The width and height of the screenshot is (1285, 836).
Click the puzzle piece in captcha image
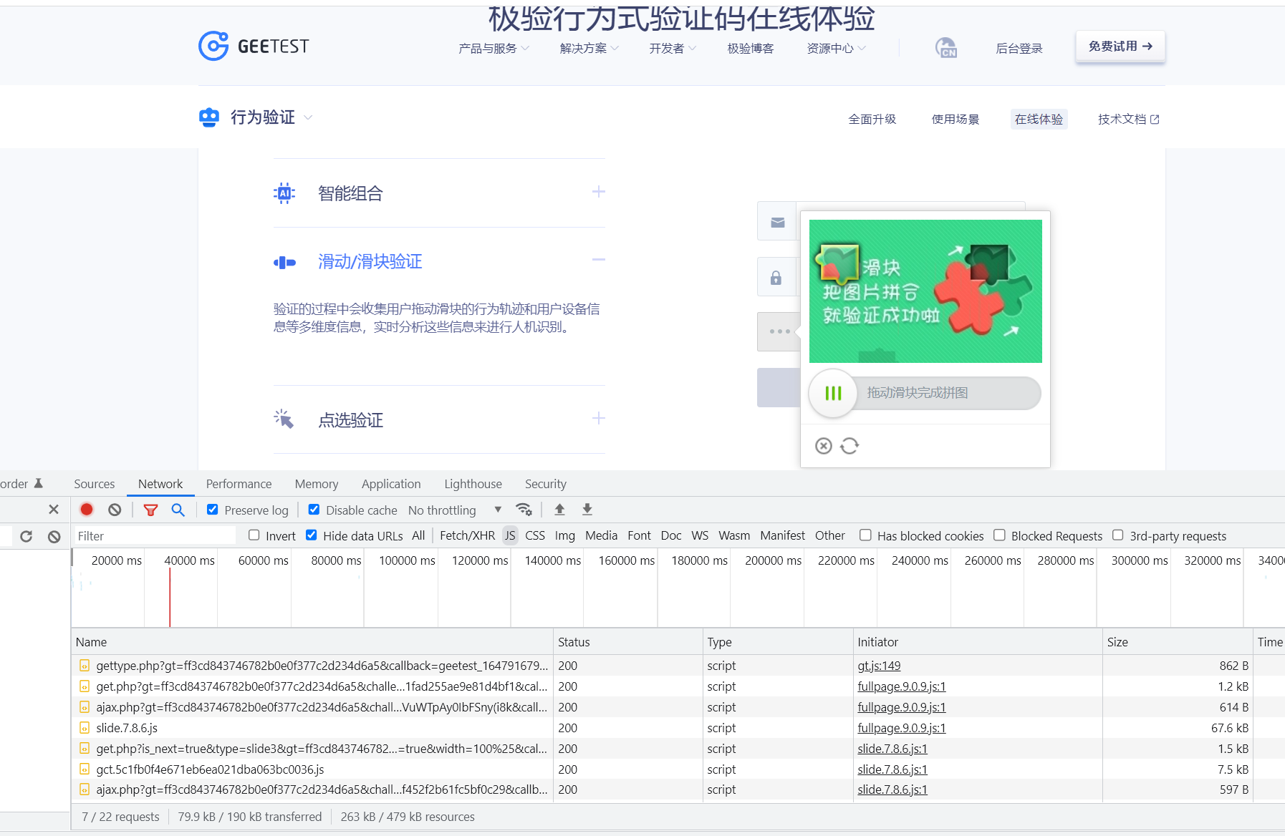tap(839, 264)
